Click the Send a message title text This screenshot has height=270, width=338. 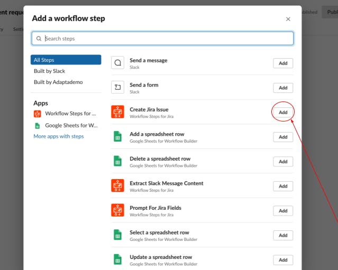coord(149,60)
